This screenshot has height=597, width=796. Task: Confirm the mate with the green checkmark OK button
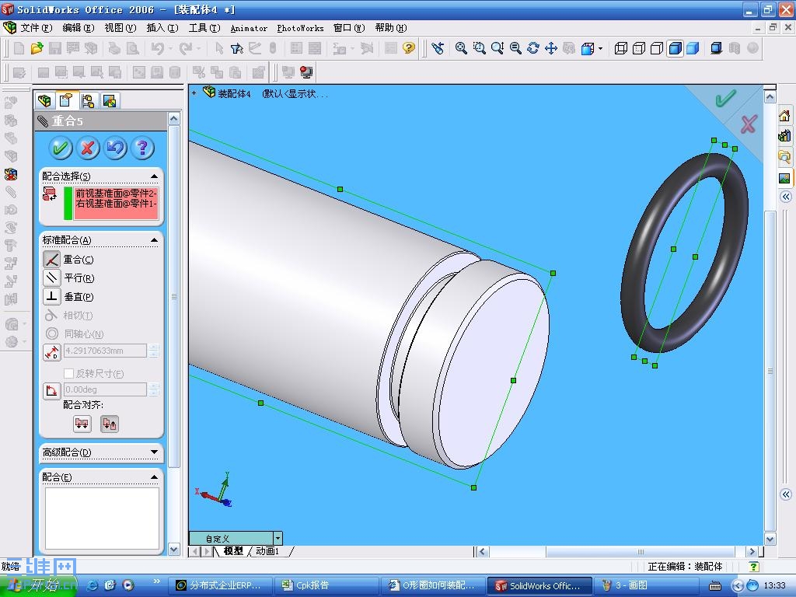pyautogui.click(x=61, y=148)
